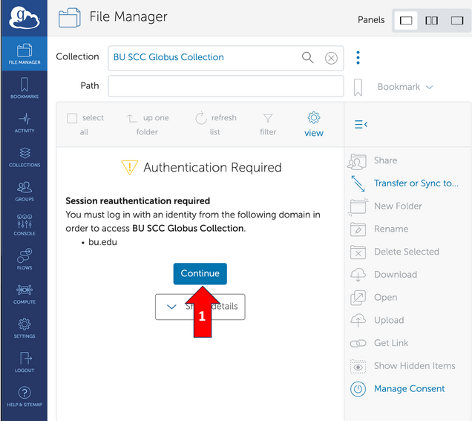Click the bookmark ribbon icon
This screenshot has width=472, height=421.
tap(358, 88)
